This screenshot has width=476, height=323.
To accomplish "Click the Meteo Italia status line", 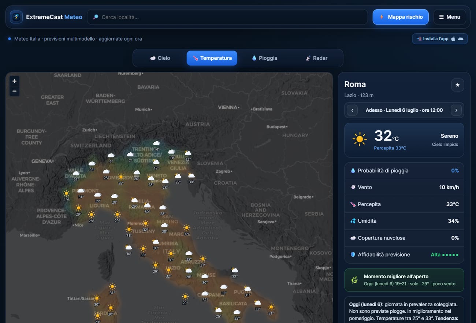I will pyautogui.click(x=78, y=38).
